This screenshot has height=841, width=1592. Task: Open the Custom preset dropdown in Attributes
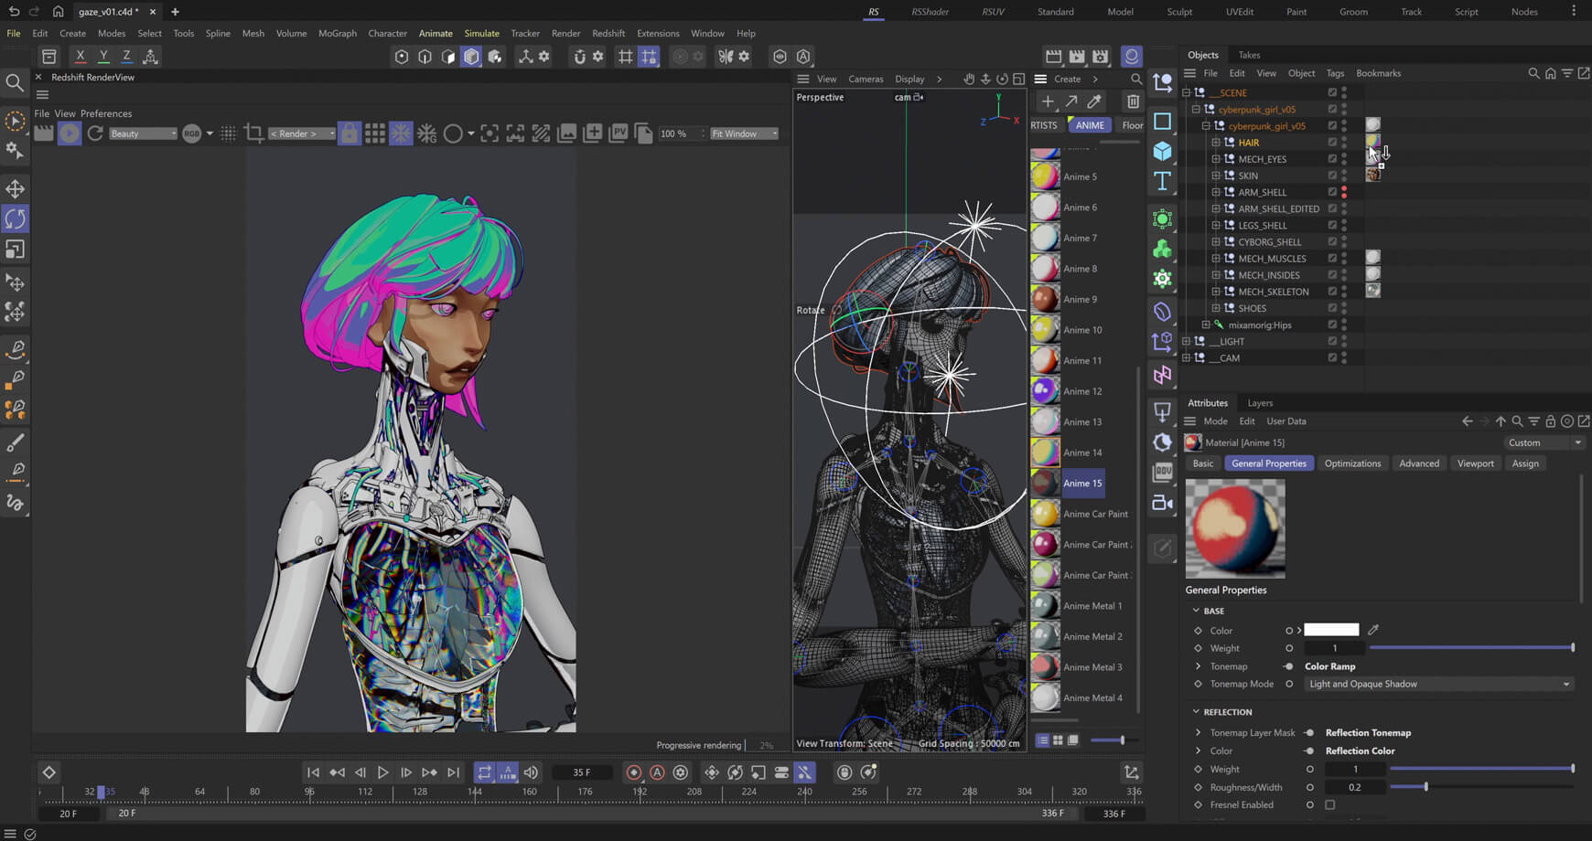pos(1544,442)
